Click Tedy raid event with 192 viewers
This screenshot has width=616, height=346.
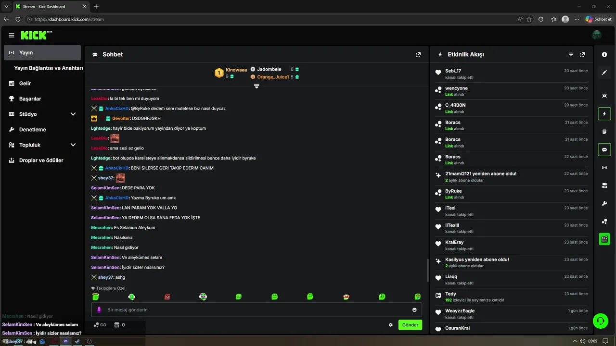512,297
